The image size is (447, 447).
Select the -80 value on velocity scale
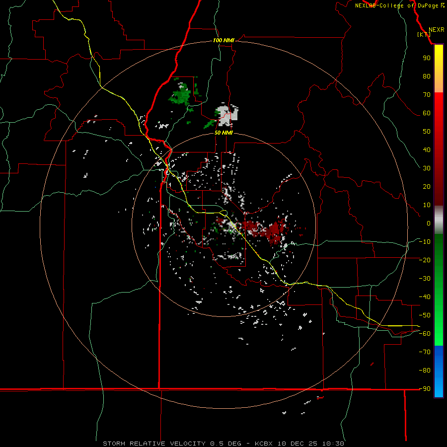[x=425, y=371]
